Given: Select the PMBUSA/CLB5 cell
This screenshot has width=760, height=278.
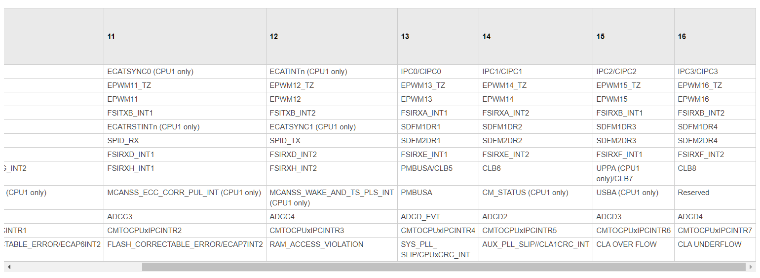Looking at the screenshot, I should [x=438, y=173].
